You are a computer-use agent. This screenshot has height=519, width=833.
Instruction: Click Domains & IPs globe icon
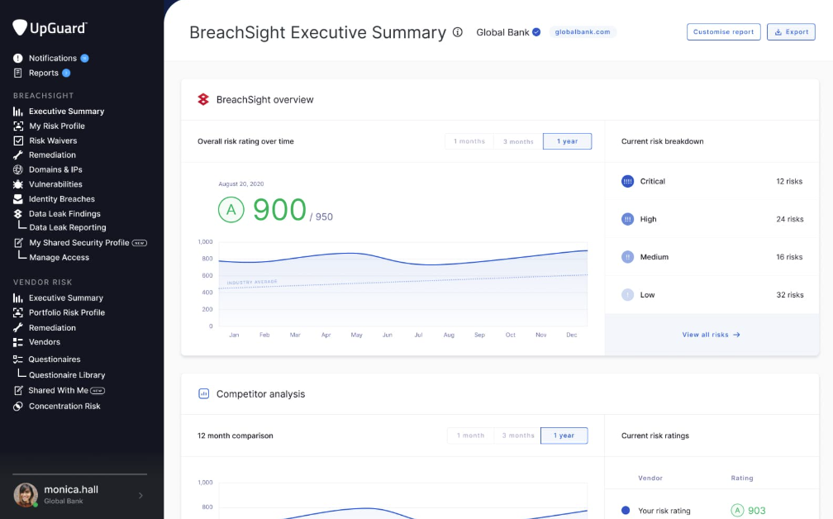click(18, 169)
